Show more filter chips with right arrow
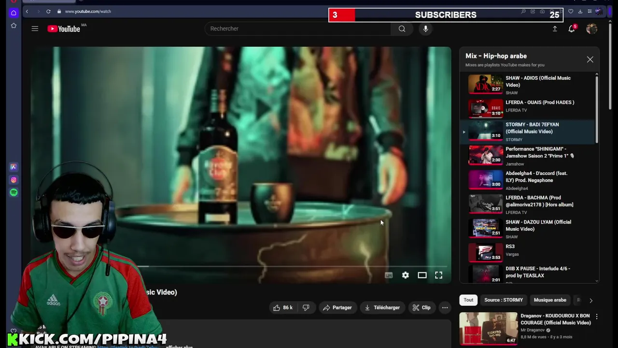Viewport: 618px width, 348px height. (590, 300)
